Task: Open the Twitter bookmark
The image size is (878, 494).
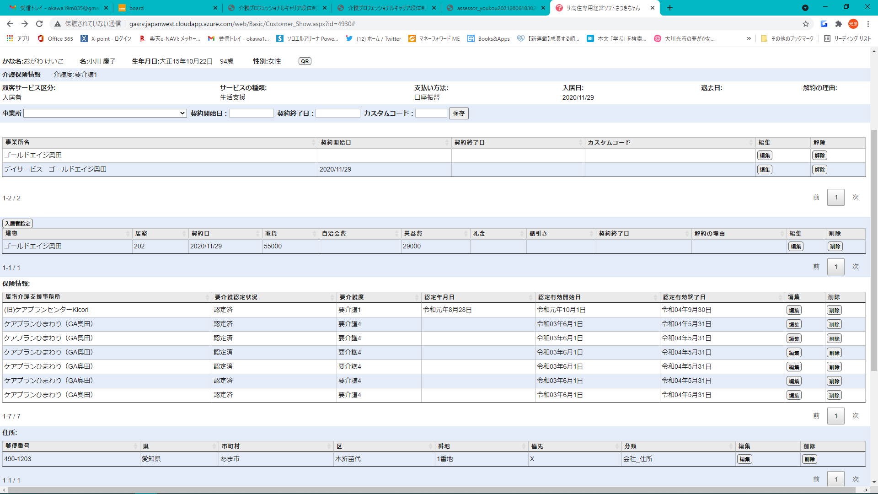Action: click(374, 39)
